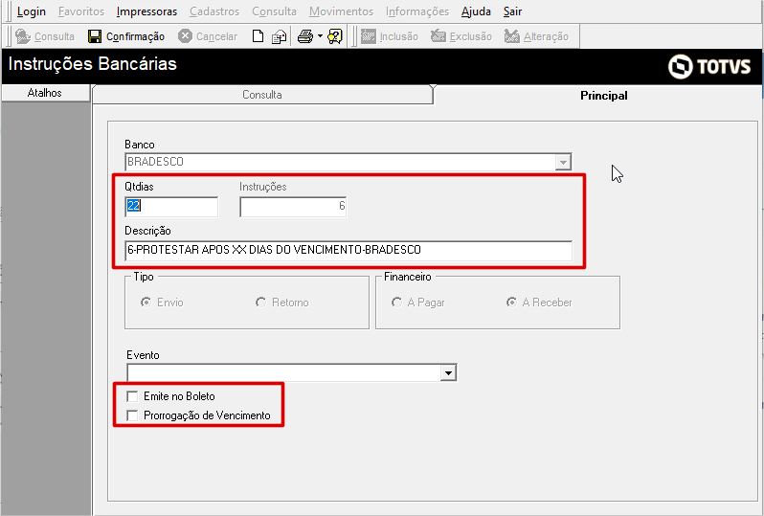
Task: Click the help question mark icon
Action: pos(335,36)
